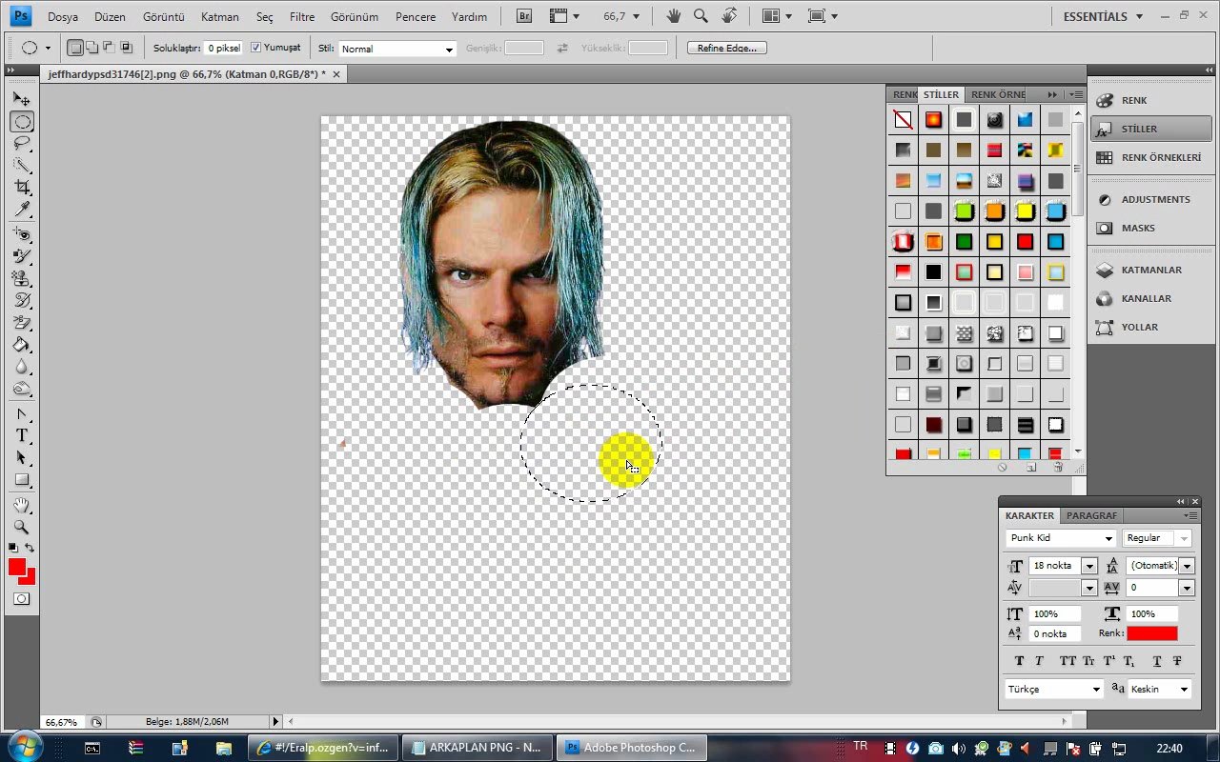Switch to RENK tab in styles panel

point(904,94)
